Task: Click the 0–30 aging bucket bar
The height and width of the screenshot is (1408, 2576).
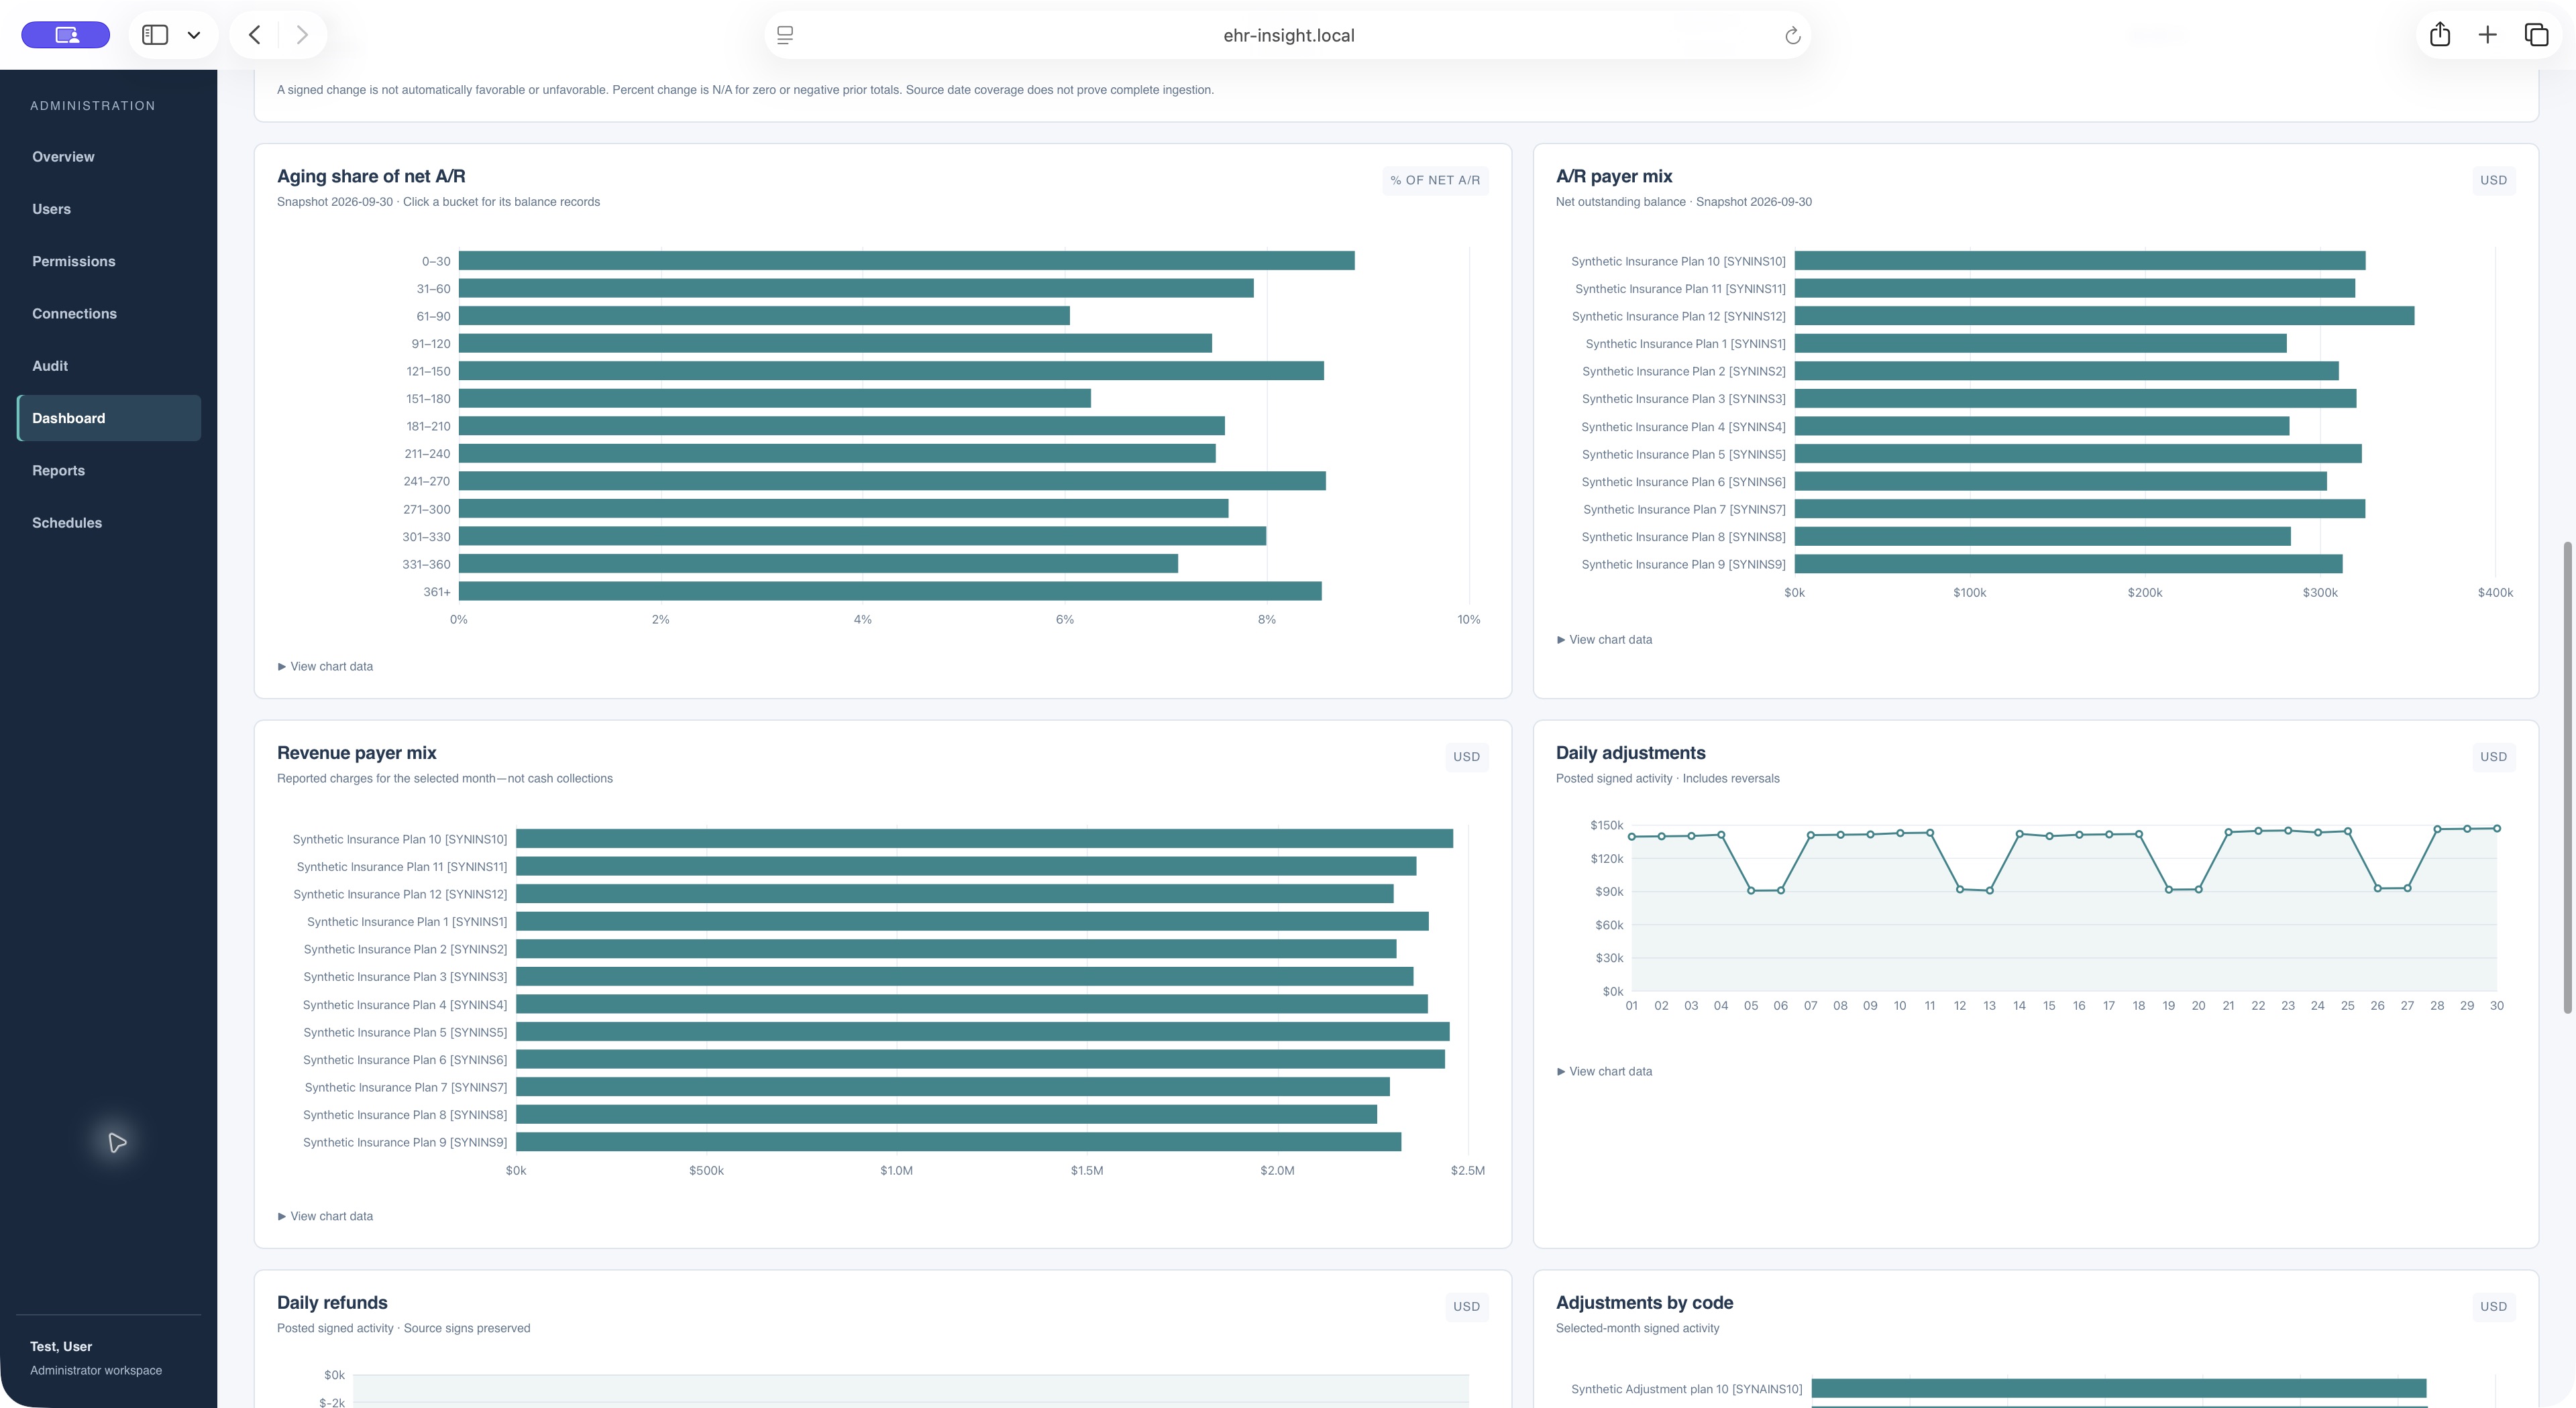Action: click(x=906, y=261)
